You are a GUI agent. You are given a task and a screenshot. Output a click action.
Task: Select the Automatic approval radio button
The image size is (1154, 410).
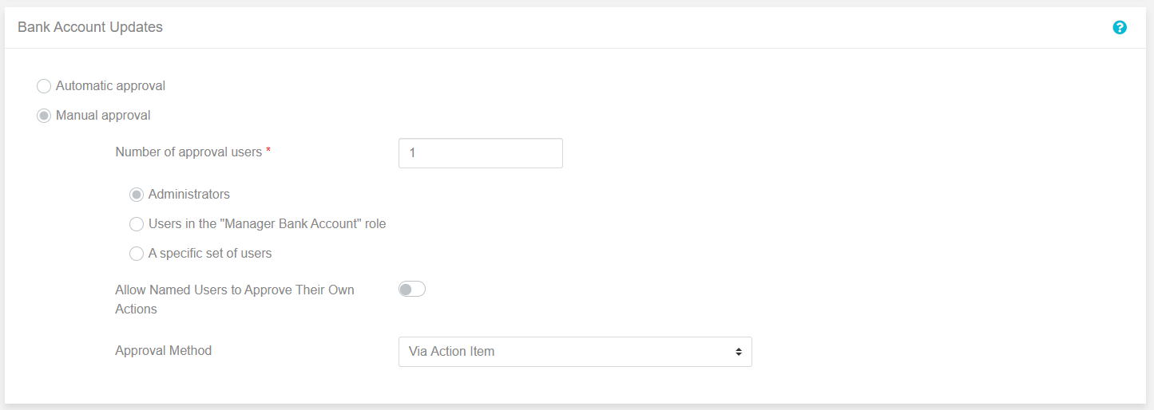[x=44, y=86]
